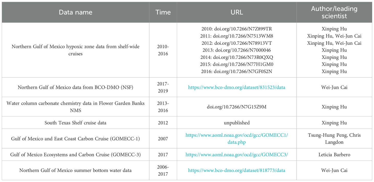Image resolution: width=374 pixels, height=182 pixels.
Task: Click the "URL" column header
Action: click(x=236, y=12)
